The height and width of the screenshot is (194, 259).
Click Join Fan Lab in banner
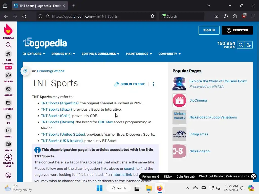185,177
